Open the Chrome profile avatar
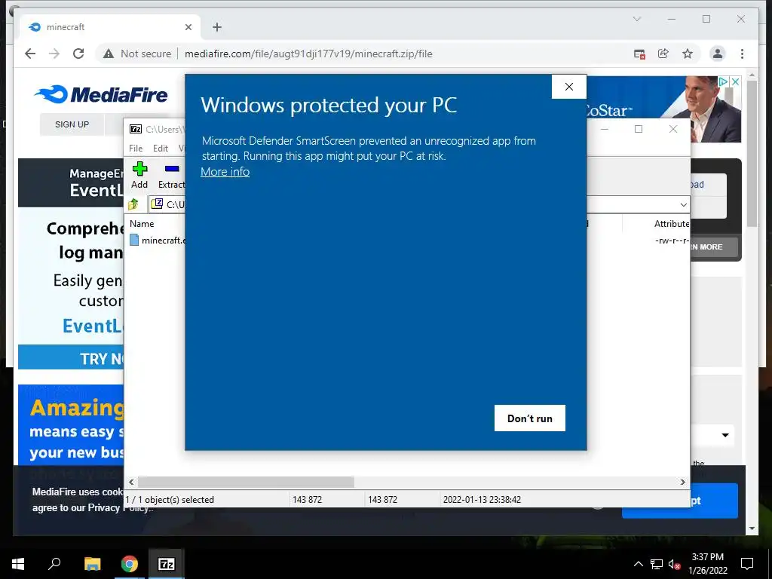This screenshot has width=772, height=579. [x=718, y=54]
